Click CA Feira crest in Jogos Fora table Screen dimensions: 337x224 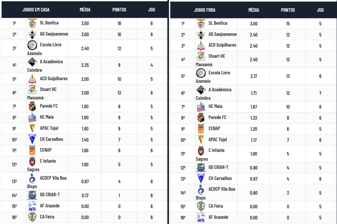coord(200,206)
